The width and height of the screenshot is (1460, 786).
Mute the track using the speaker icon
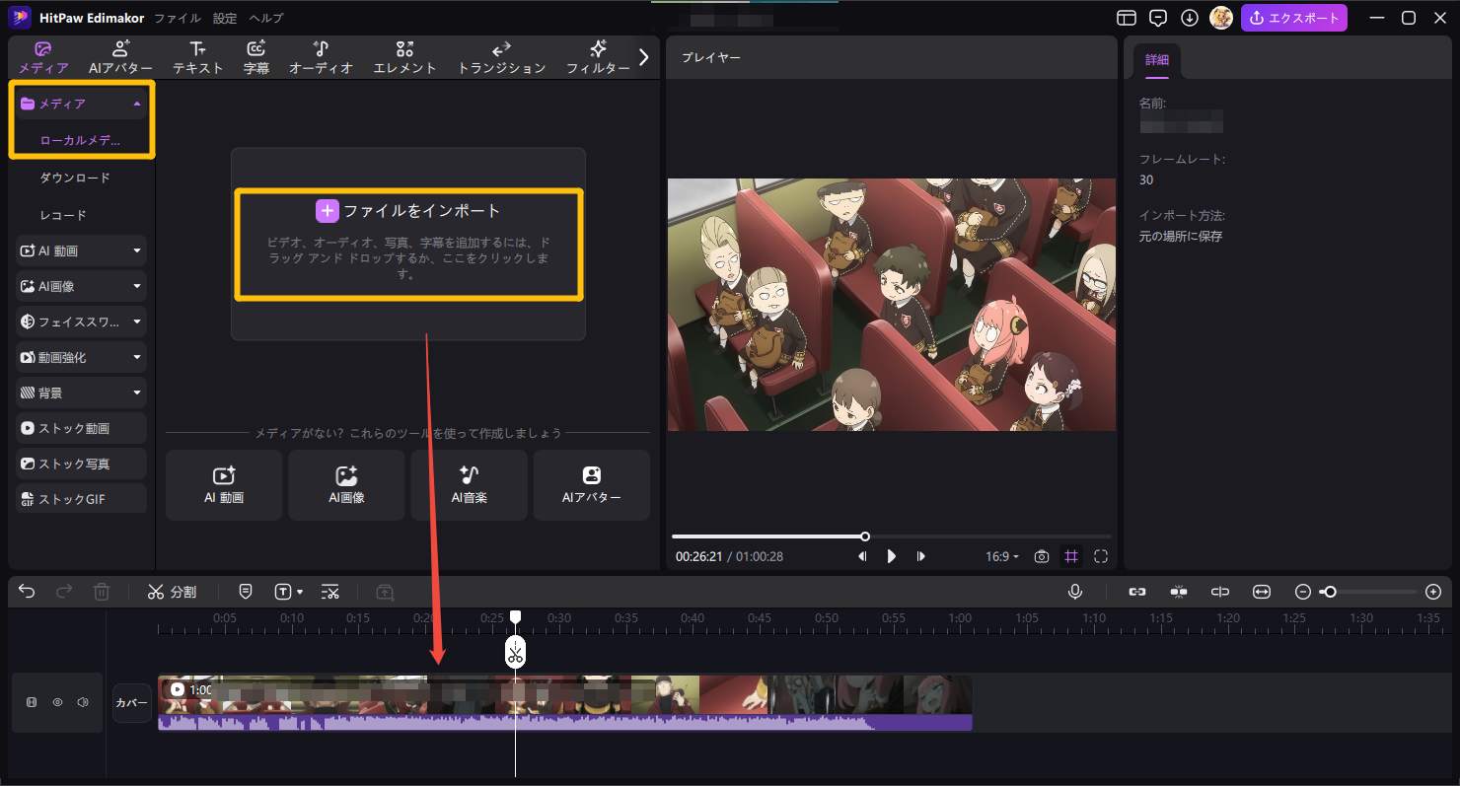83,702
